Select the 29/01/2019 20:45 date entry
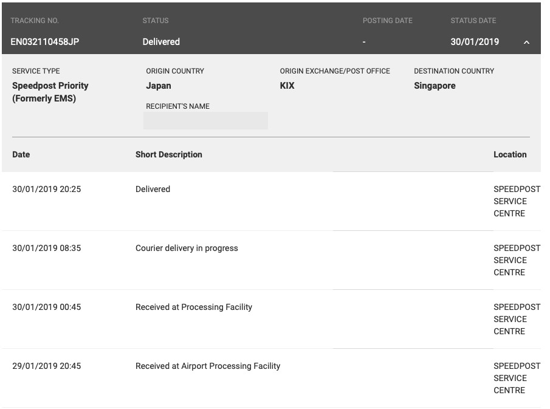550x409 pixels. tap(47, 366)
